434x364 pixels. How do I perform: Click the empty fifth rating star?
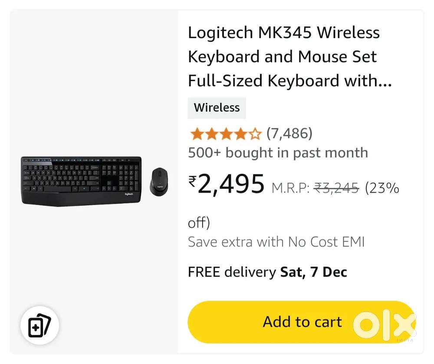[255, 134]
